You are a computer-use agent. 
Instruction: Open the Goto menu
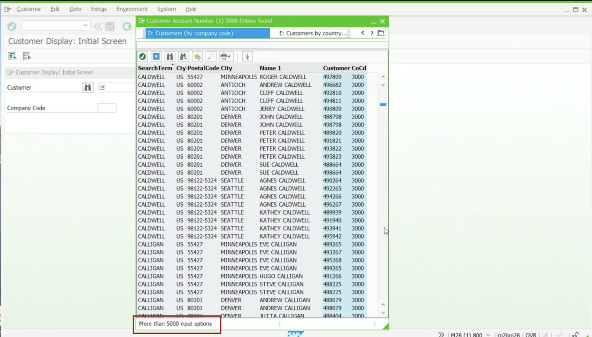(75, 9)
